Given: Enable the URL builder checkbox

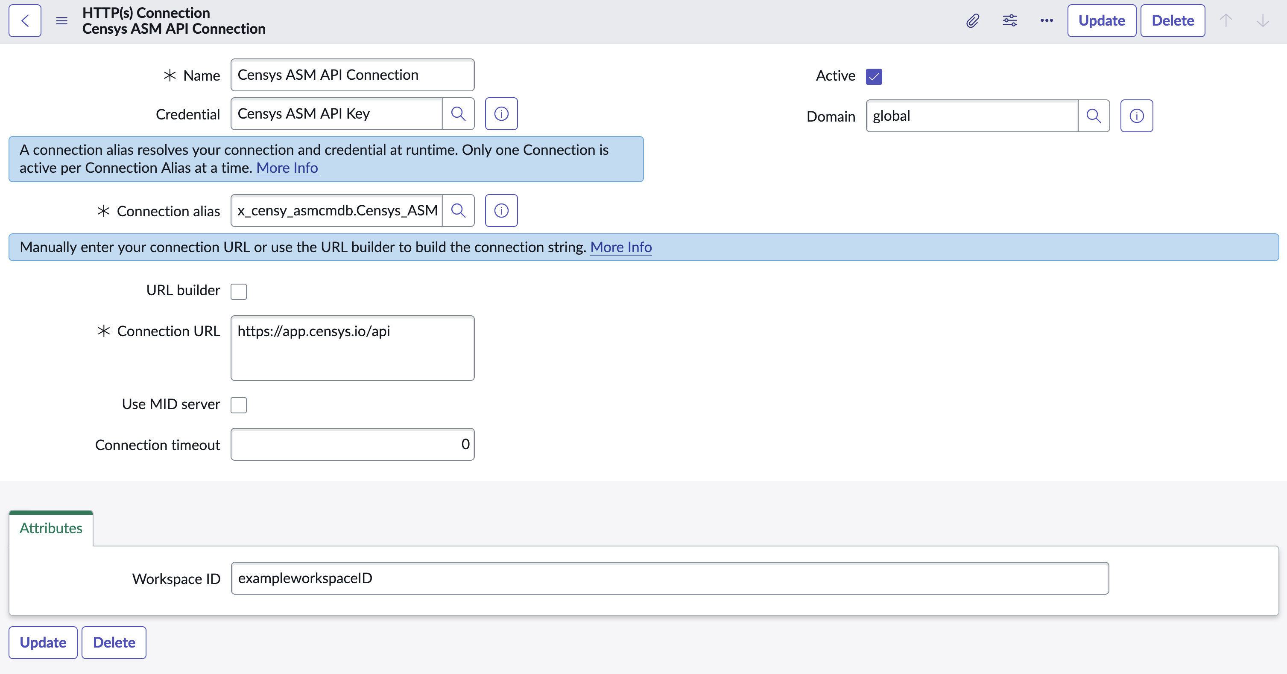Looking at the screenshot, I should [x=239, y=291].
